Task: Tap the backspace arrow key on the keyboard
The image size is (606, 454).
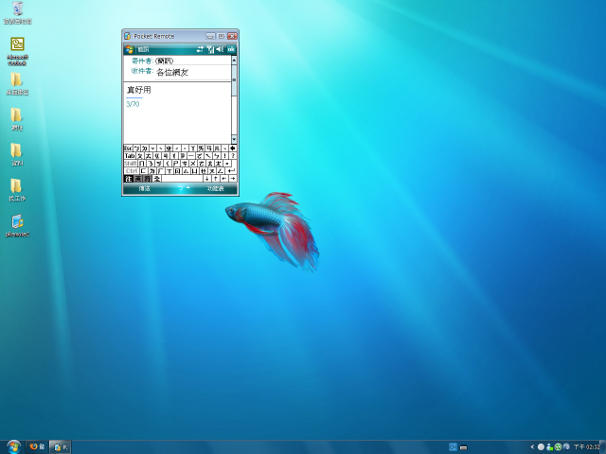Action: coord(233,148)
